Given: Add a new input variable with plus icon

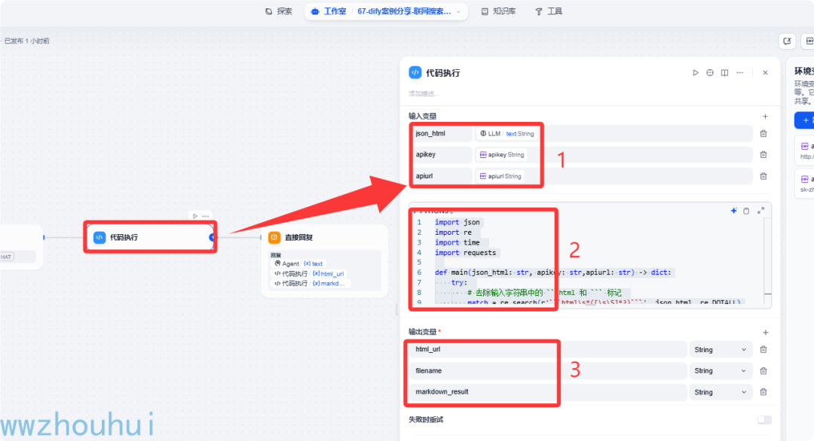Looking at the screenshot, I should (765, 117).
